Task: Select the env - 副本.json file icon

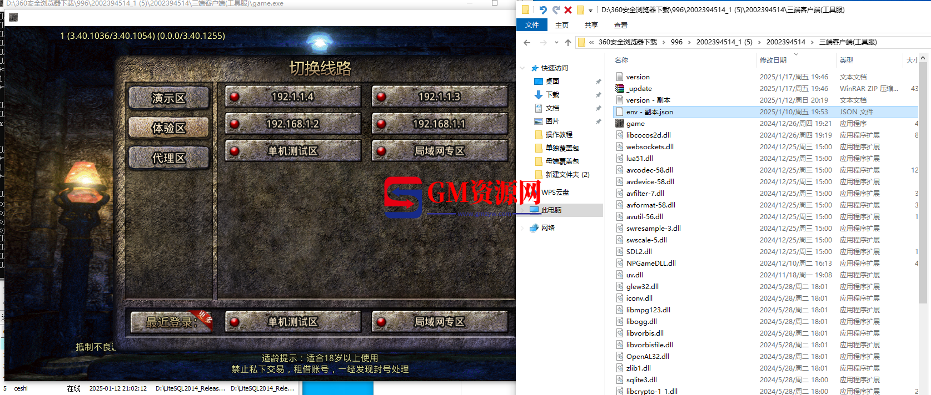Action: (x=620, y=112)
